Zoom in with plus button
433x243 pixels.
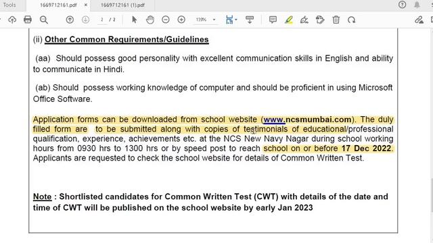click(181, 20)
